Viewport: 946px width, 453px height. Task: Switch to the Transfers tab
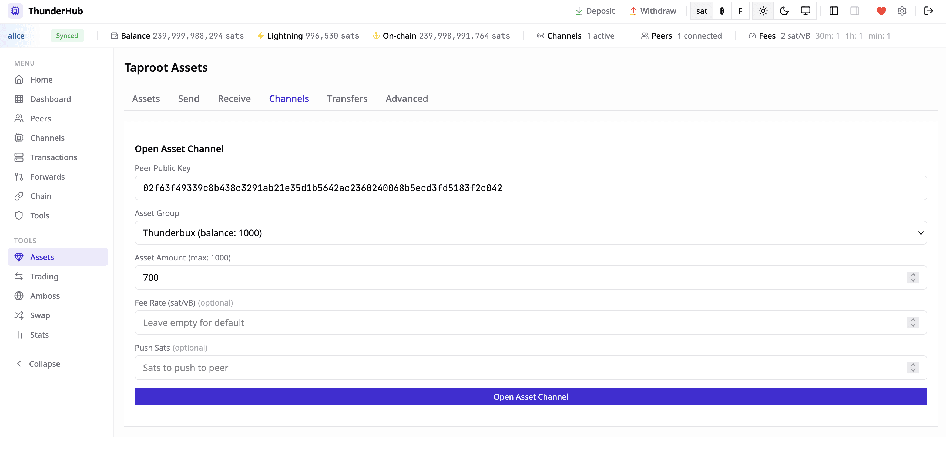coord(347,99)
